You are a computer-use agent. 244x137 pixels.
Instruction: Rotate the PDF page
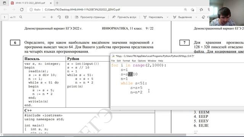(x=59, y=17)
